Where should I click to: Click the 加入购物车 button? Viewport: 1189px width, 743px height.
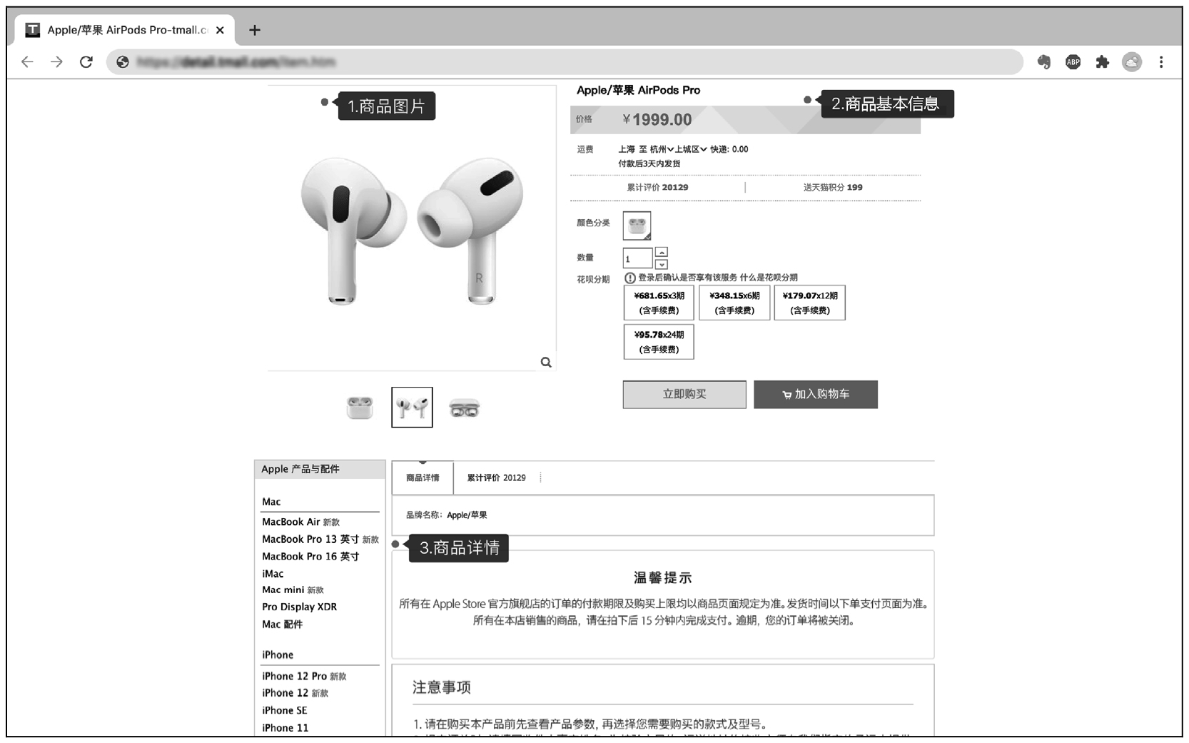coord(816,394)
